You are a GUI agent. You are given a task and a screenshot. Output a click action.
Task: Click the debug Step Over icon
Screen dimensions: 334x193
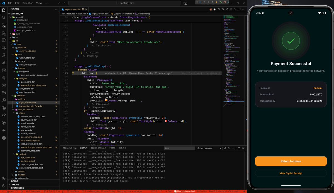[205, 3]
